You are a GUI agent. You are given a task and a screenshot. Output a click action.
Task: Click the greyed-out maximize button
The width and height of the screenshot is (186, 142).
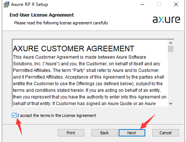click(x=159, y=4)
